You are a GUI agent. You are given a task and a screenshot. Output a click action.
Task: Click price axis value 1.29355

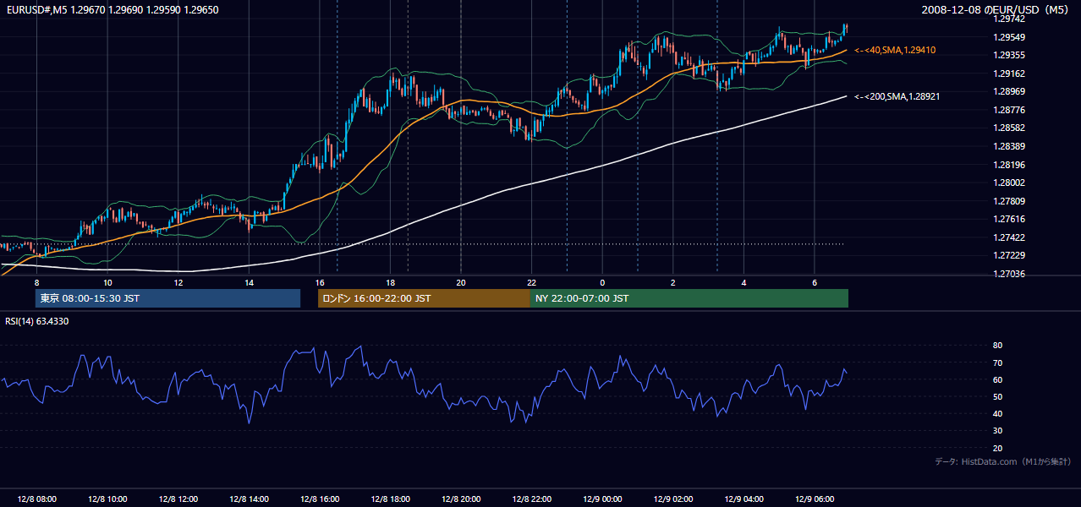(1009, 55)
